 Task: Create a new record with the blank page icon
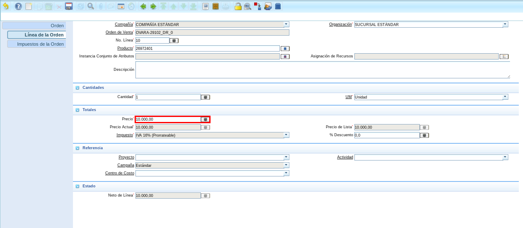point(29,6)
